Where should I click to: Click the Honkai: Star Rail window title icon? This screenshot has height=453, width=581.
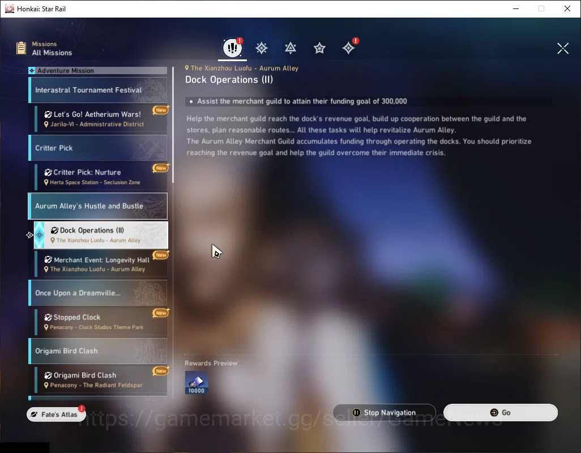coord(9,8)
